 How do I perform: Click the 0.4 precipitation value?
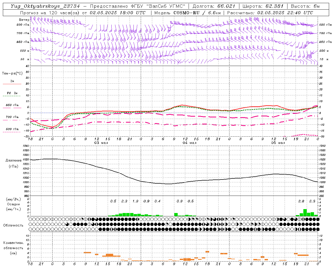coord(157,201)
